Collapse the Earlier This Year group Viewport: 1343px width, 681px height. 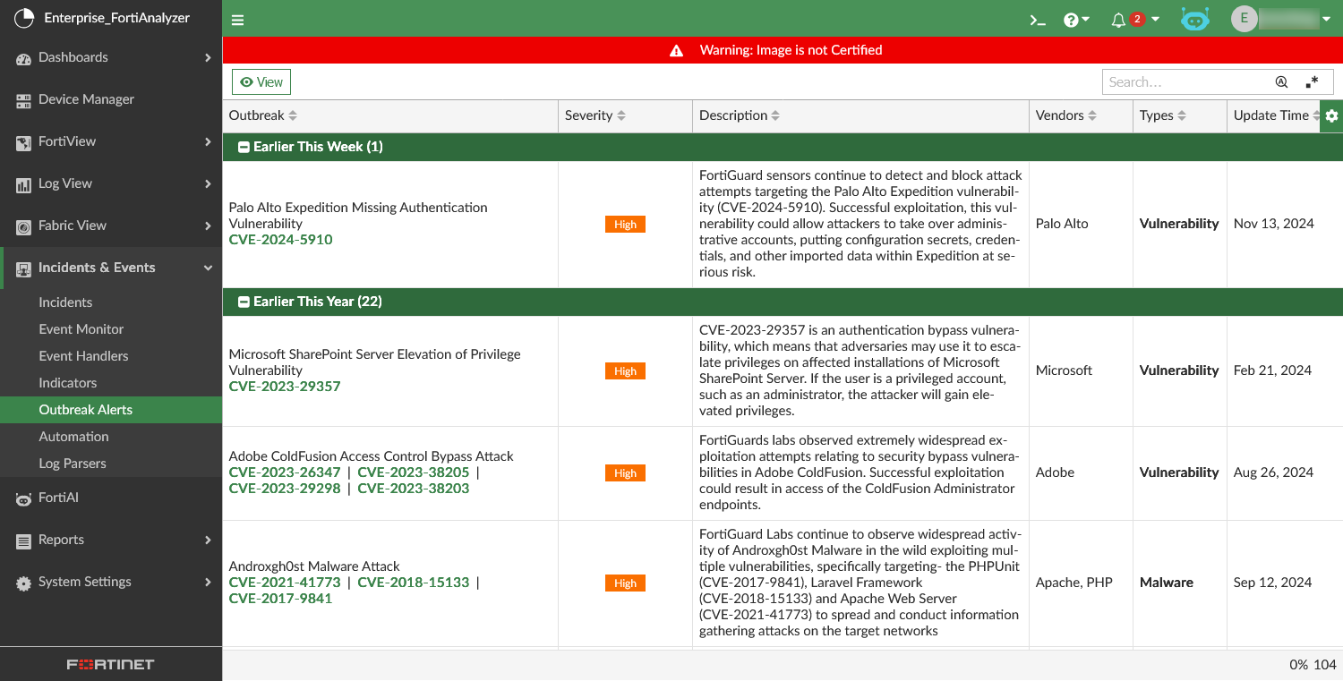(x=243, y=302)
